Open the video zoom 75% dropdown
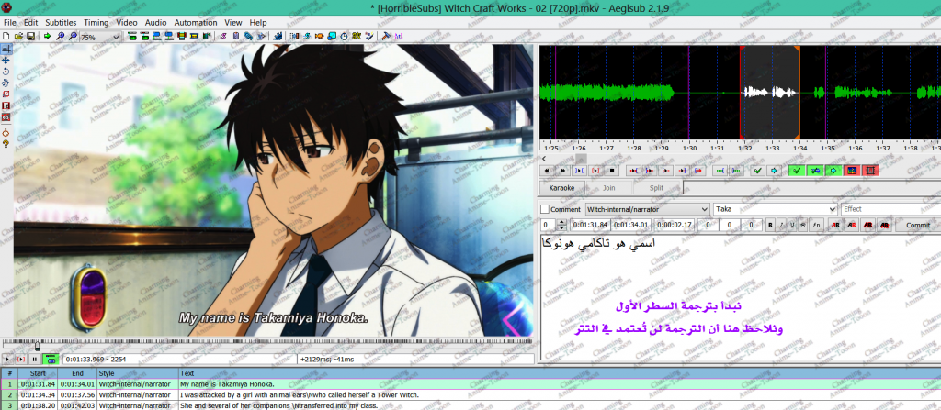 (x=115, y=38)
